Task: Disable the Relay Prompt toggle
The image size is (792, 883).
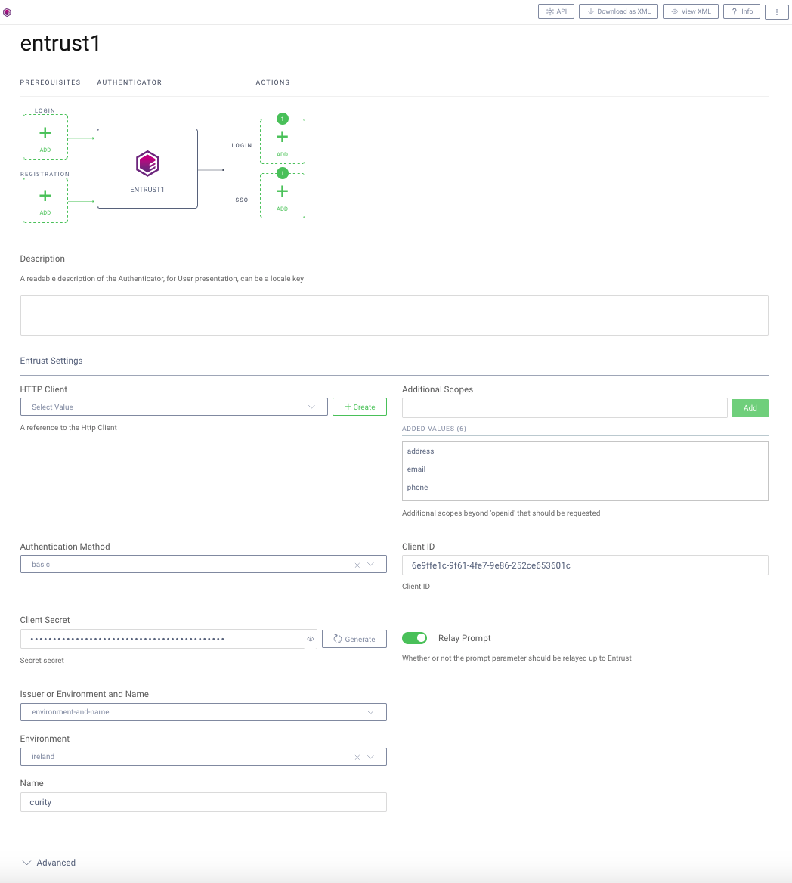Action: click(414, 637)
